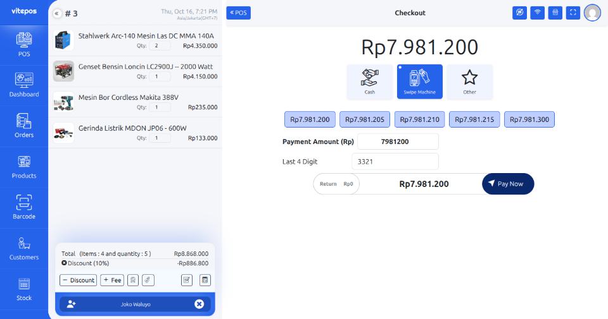Click price Rp4.350.000
This screenshot has width=608, height=319.
click(200, 45)
